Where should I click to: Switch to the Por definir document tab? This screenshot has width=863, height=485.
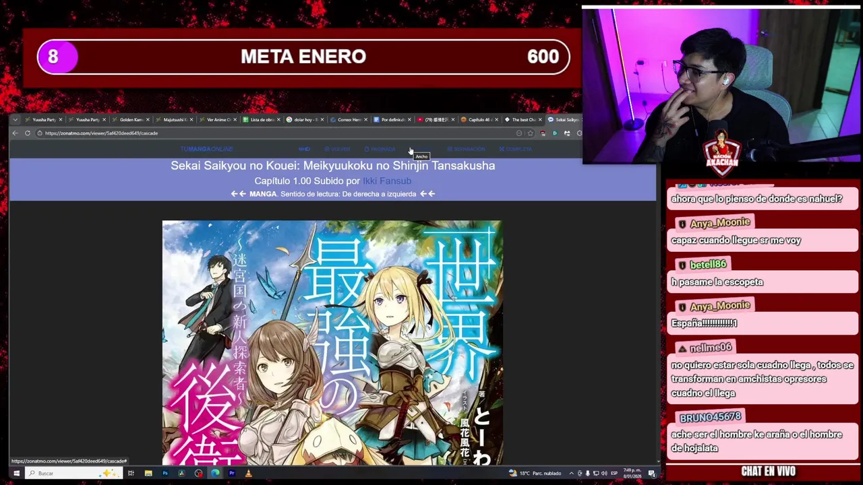392,120
